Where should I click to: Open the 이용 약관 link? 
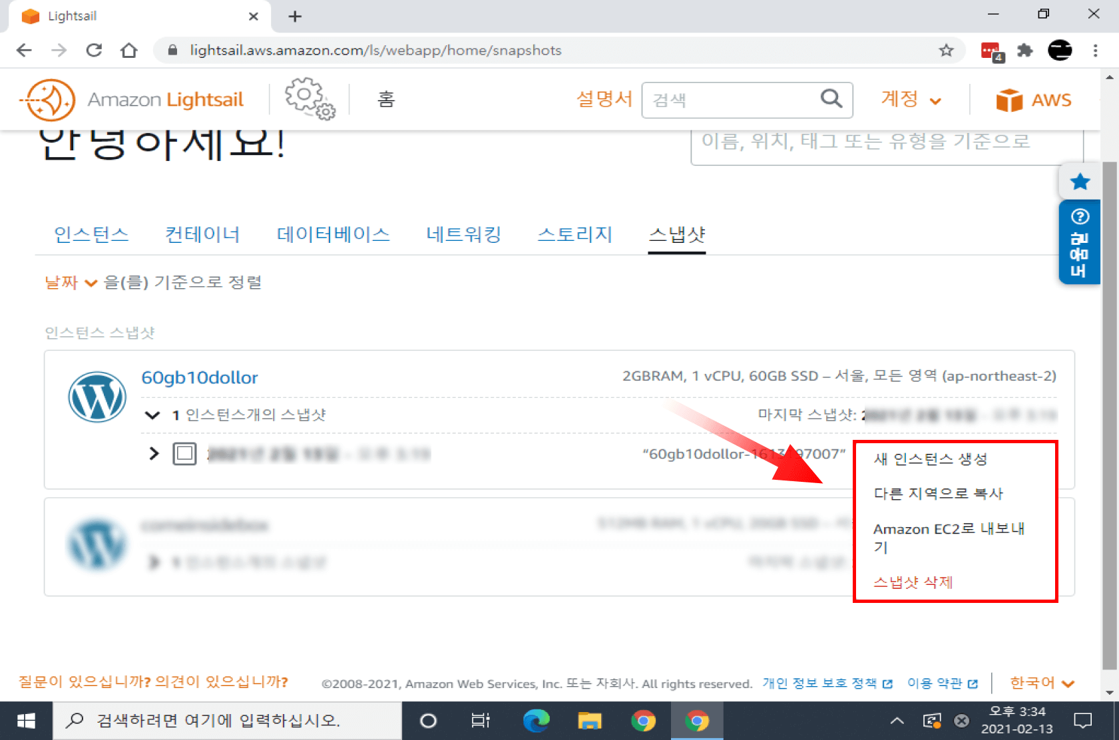pyautogui.click(x=942, y=683)
